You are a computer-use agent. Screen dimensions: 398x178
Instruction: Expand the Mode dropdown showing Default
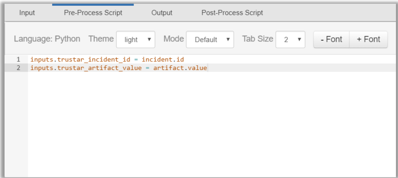pos(210,40)
